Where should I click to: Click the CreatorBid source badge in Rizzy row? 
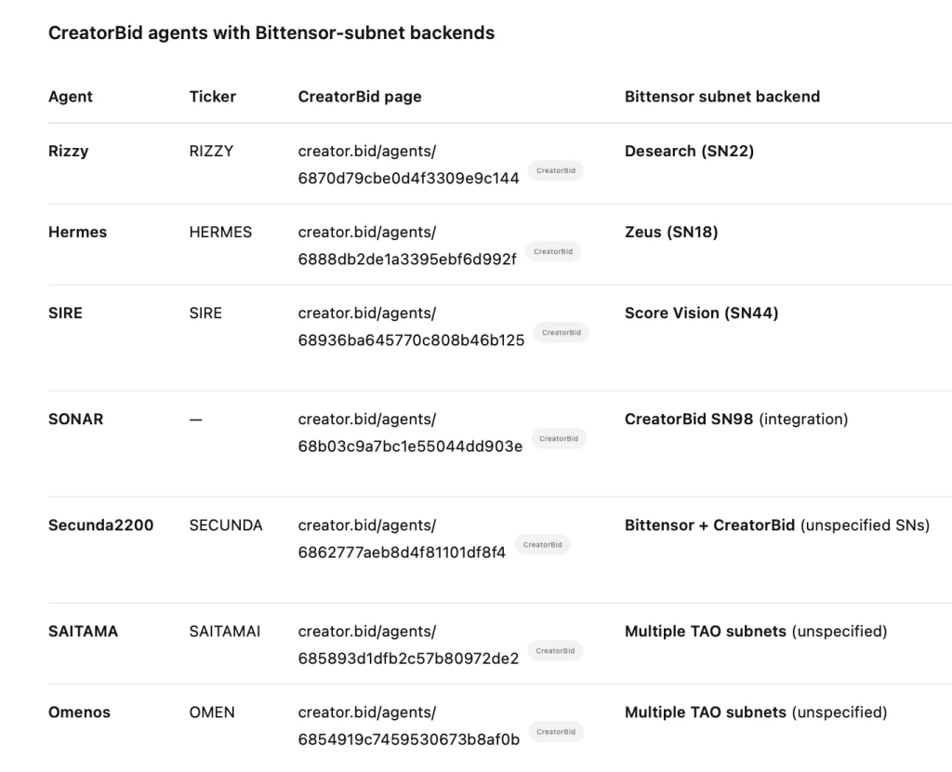point(556,171)
